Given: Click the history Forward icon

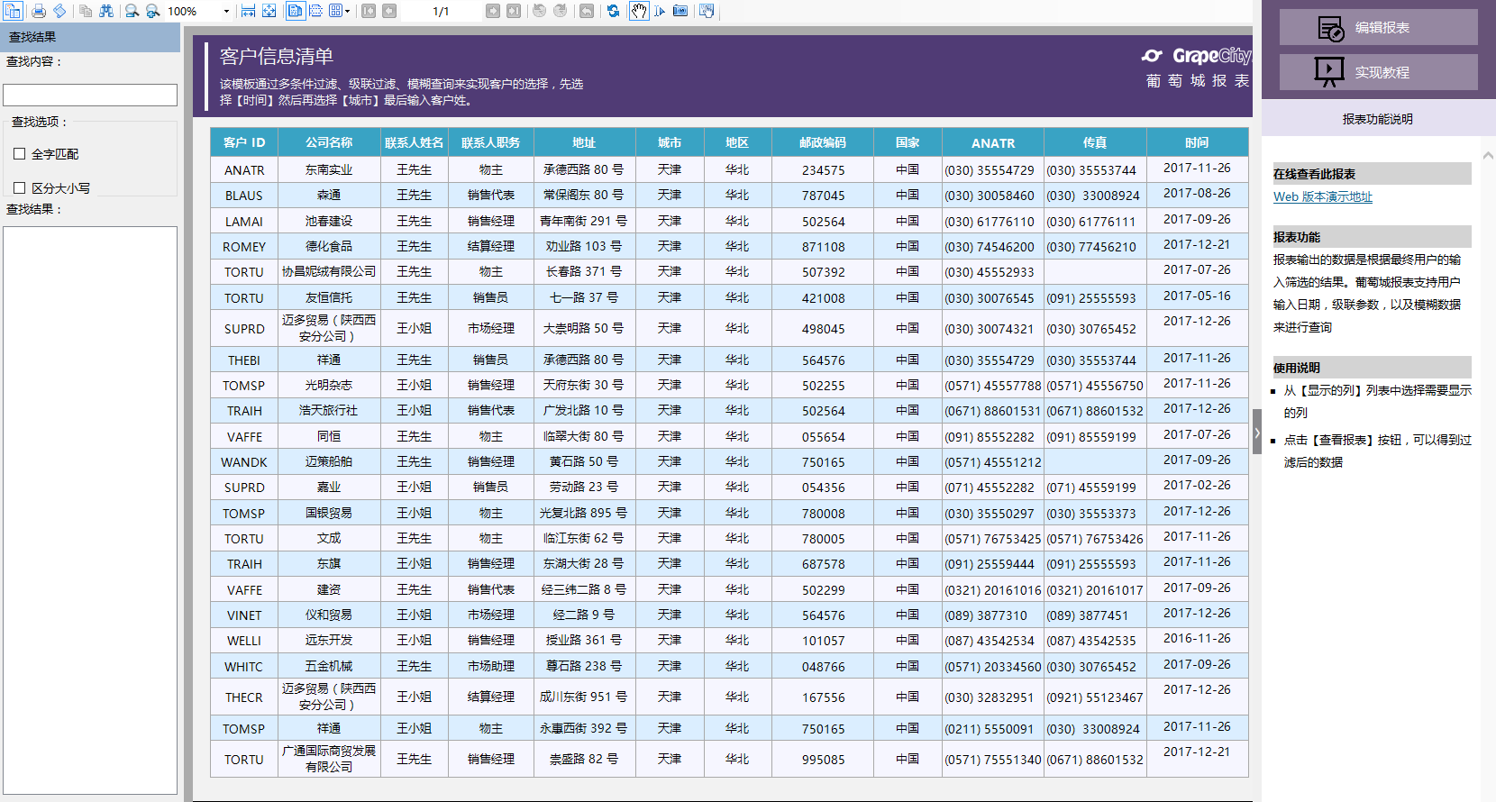Looking at the screenshot, I should tap(561, 11).
